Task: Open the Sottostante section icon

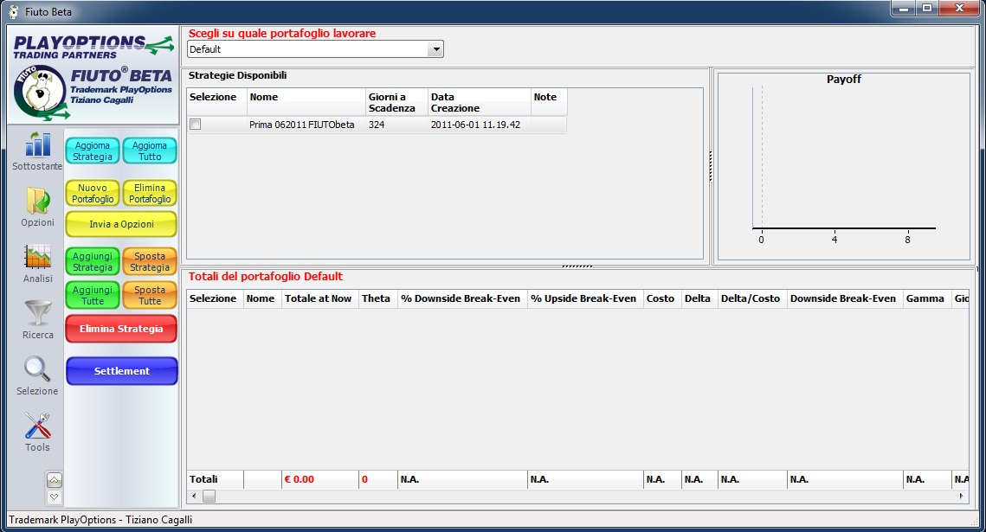Action: pos(37,144)
